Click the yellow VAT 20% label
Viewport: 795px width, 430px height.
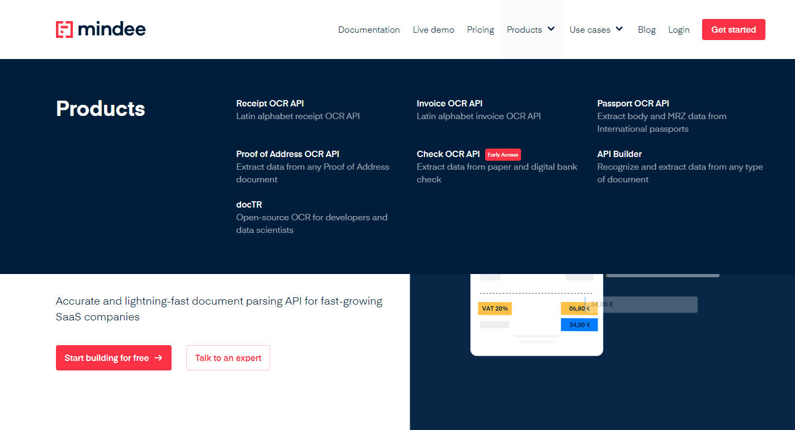[495, 308]
